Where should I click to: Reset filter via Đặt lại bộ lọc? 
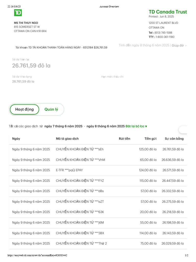135,126
